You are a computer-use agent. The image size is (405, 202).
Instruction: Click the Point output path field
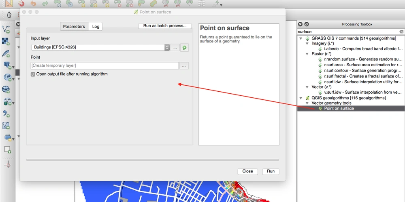104,66
